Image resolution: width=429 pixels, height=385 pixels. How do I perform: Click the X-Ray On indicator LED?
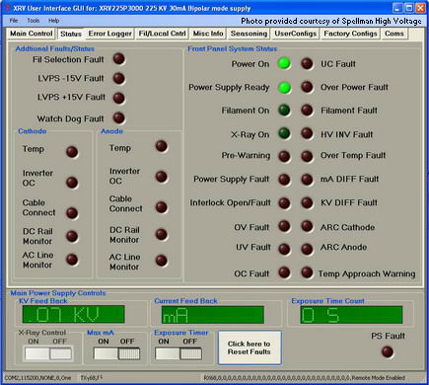click(284, 133)
